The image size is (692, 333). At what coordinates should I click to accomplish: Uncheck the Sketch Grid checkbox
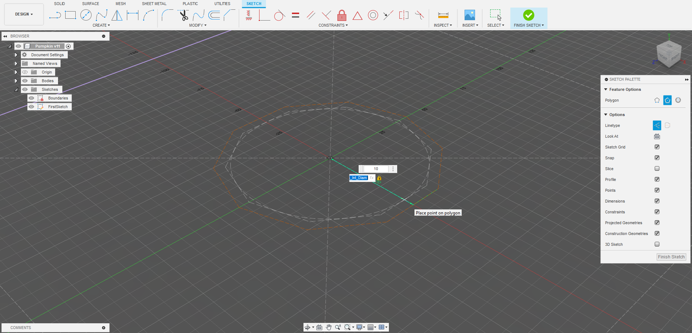pos(657,147)
